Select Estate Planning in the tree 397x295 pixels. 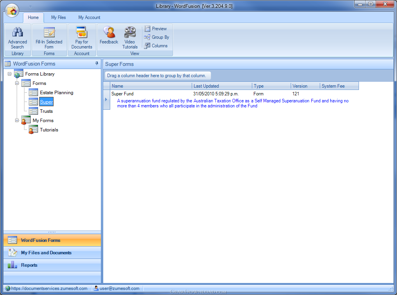56,93
